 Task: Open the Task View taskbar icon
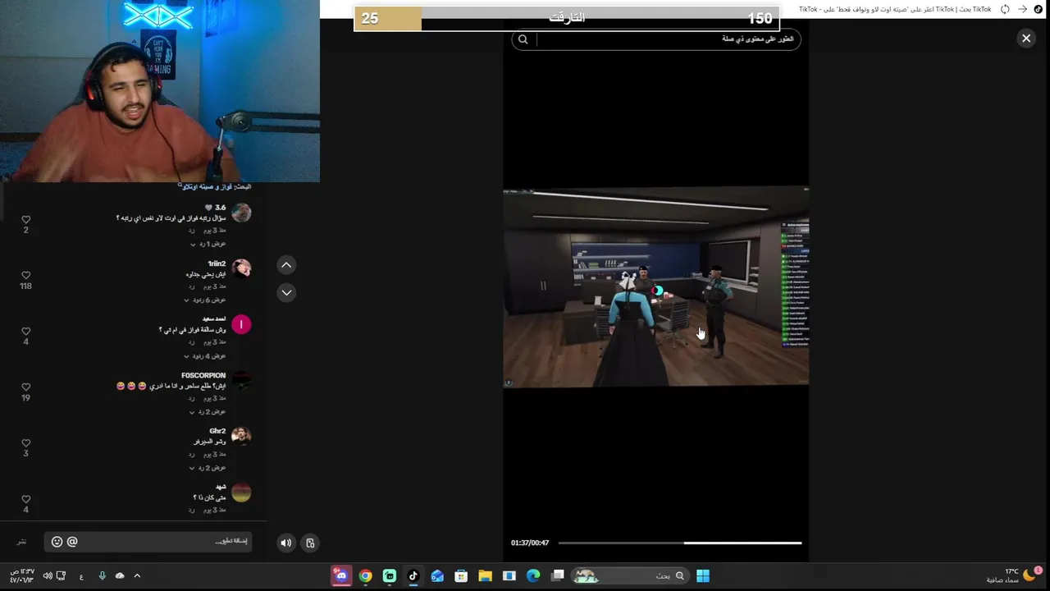click(x=558, y=576)
